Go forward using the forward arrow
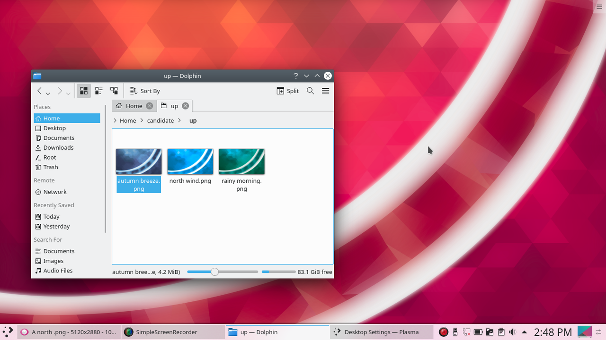The width and height of the screenshot is (606, 340). pos(60,91)
